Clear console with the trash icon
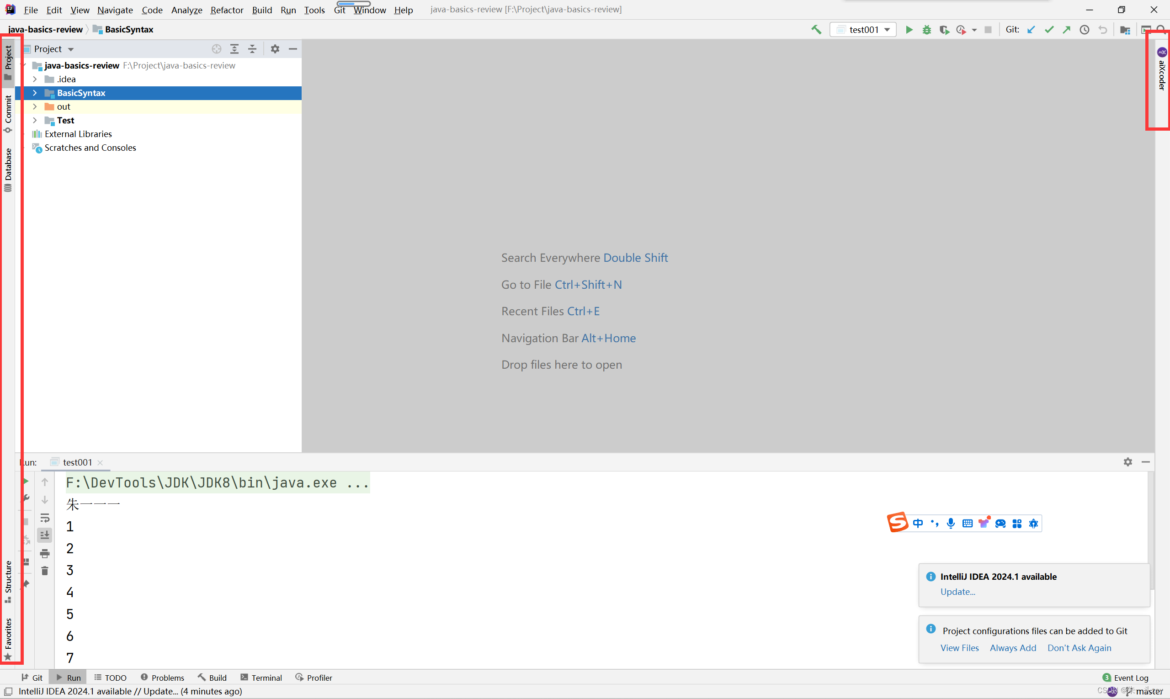Image resolution: width=1170 pixels, height=699 pixels. click(45, 571)
